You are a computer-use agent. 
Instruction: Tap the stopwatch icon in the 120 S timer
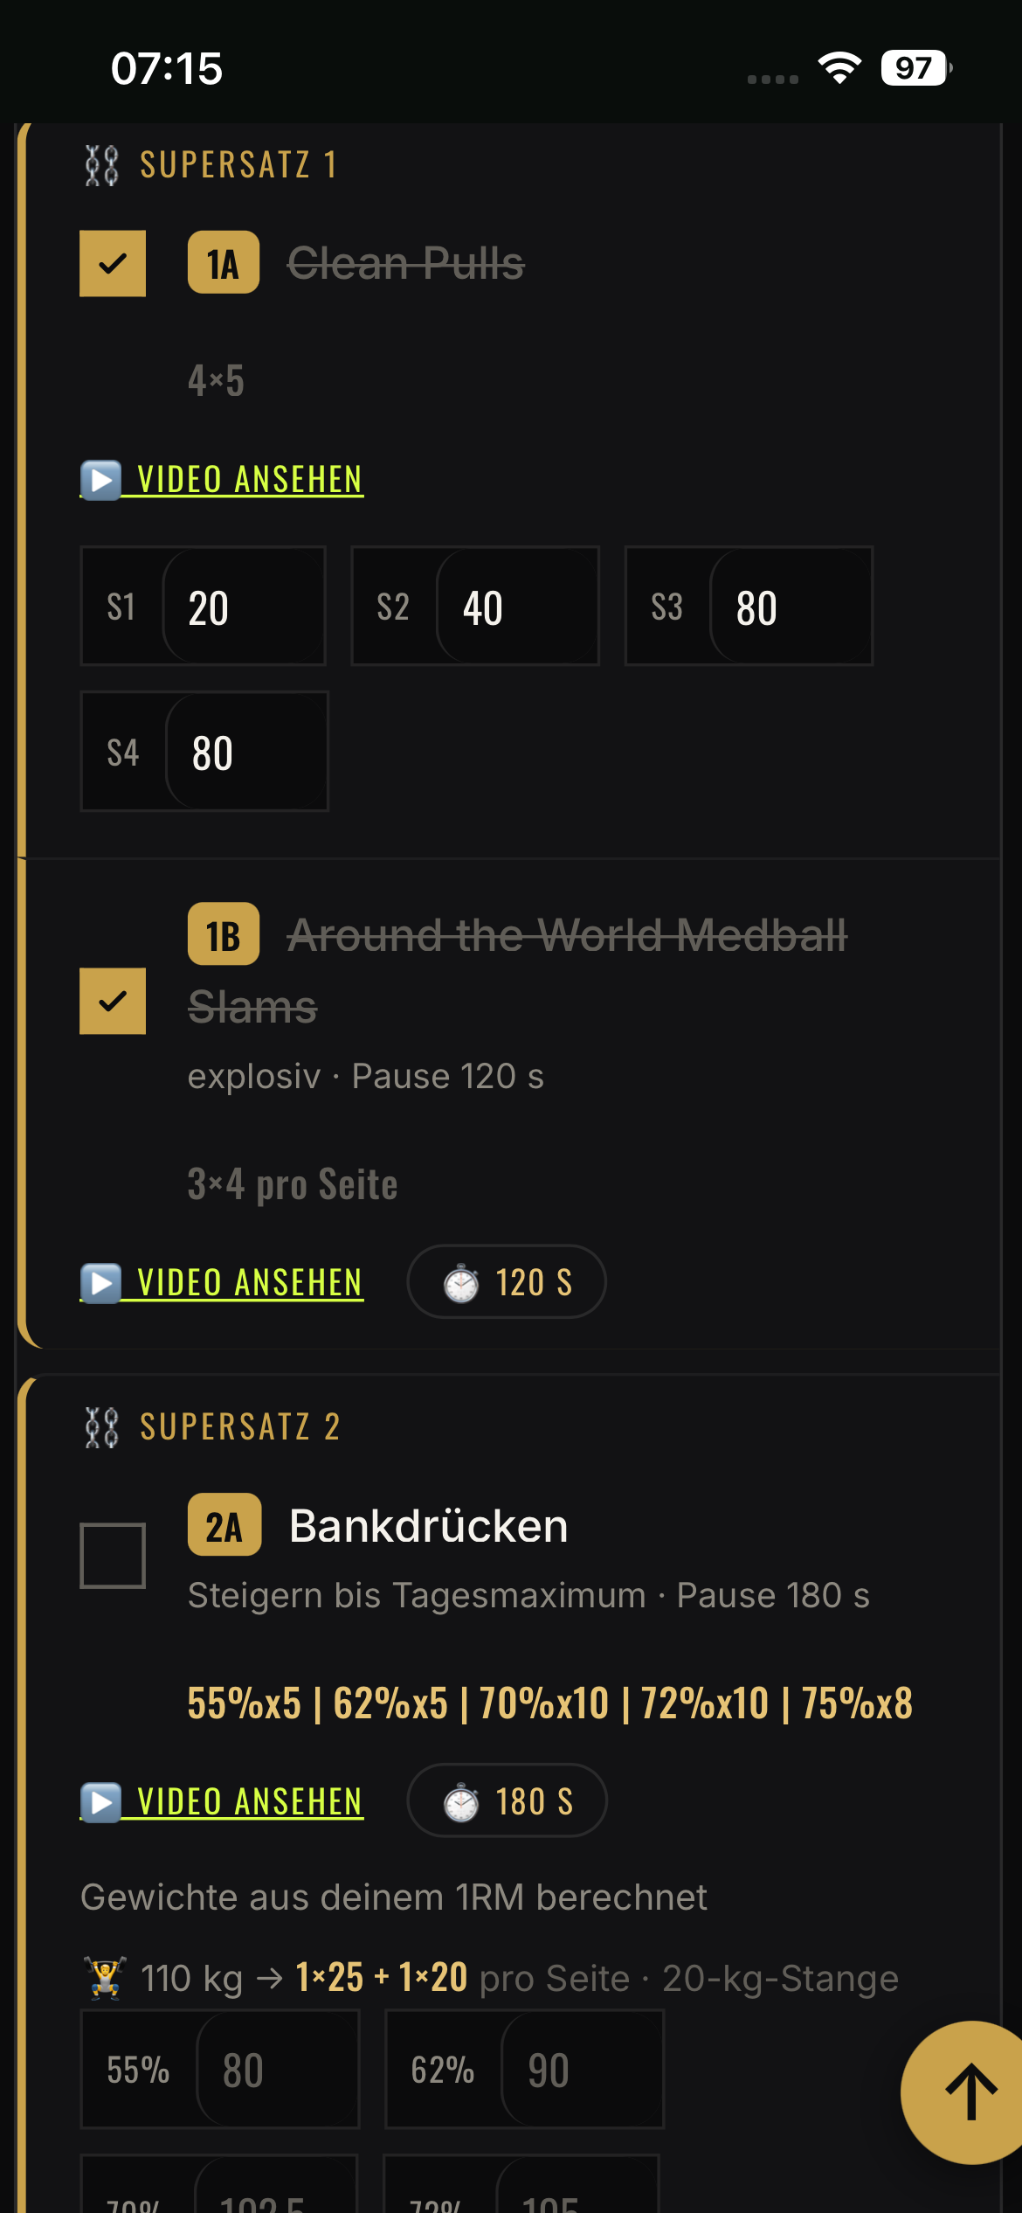(461, 1283)
